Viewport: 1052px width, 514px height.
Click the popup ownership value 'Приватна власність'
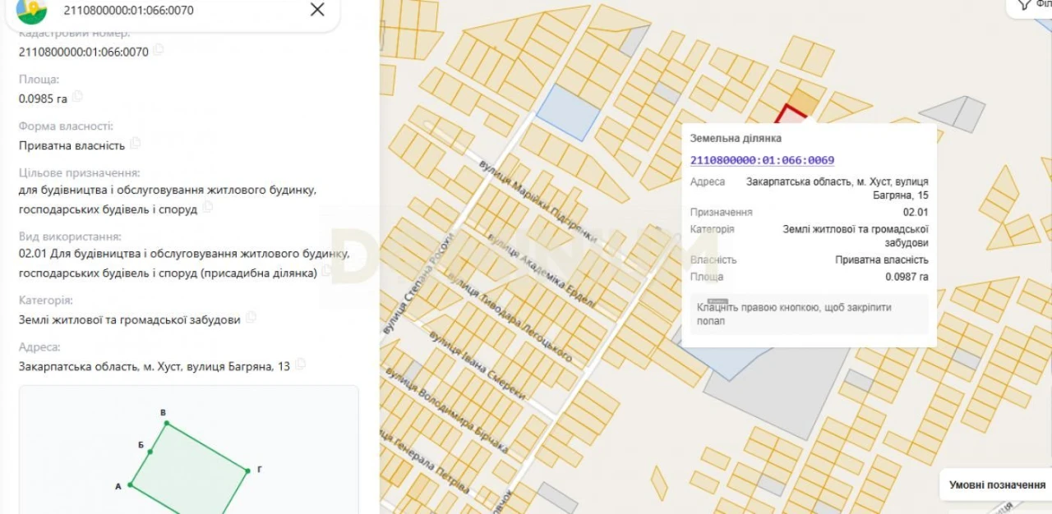pos(882,259)
